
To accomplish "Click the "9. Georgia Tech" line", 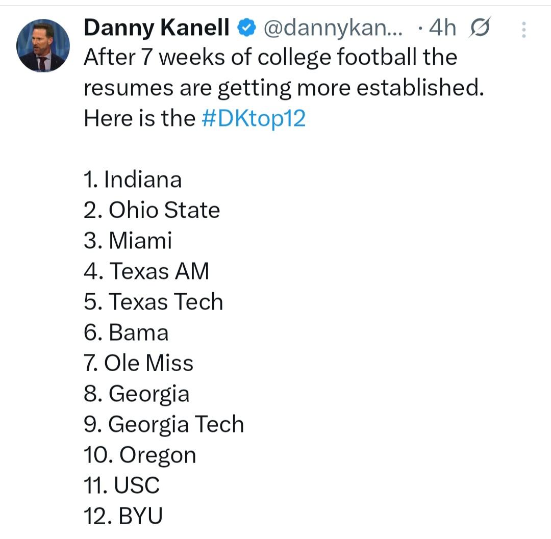I will click(x=163, y=424).
